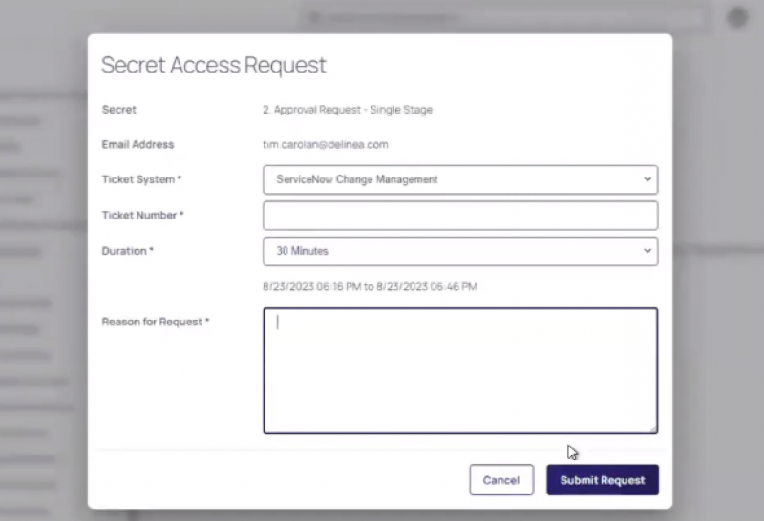Submit the secret access request
Image resolution: width=764 pixels, height=521 pixels.
pyautogui.click(x=602, y=480)
